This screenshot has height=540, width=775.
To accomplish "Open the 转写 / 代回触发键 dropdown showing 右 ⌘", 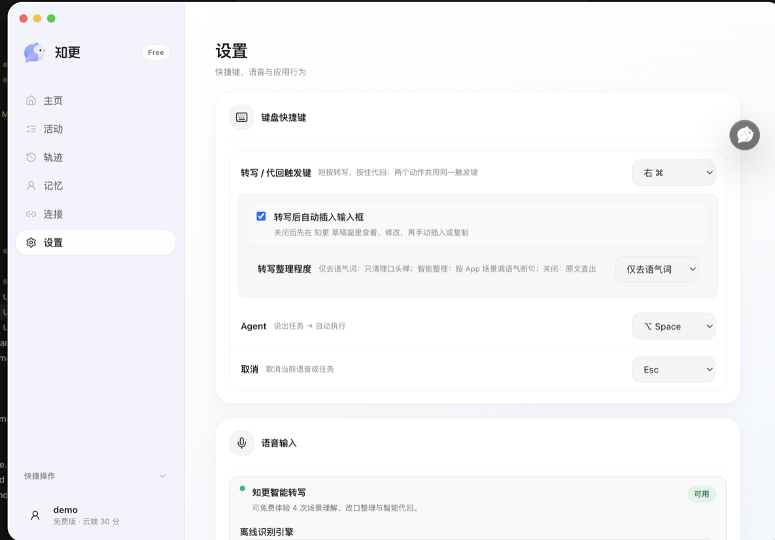I will click(x=674, y=173).
